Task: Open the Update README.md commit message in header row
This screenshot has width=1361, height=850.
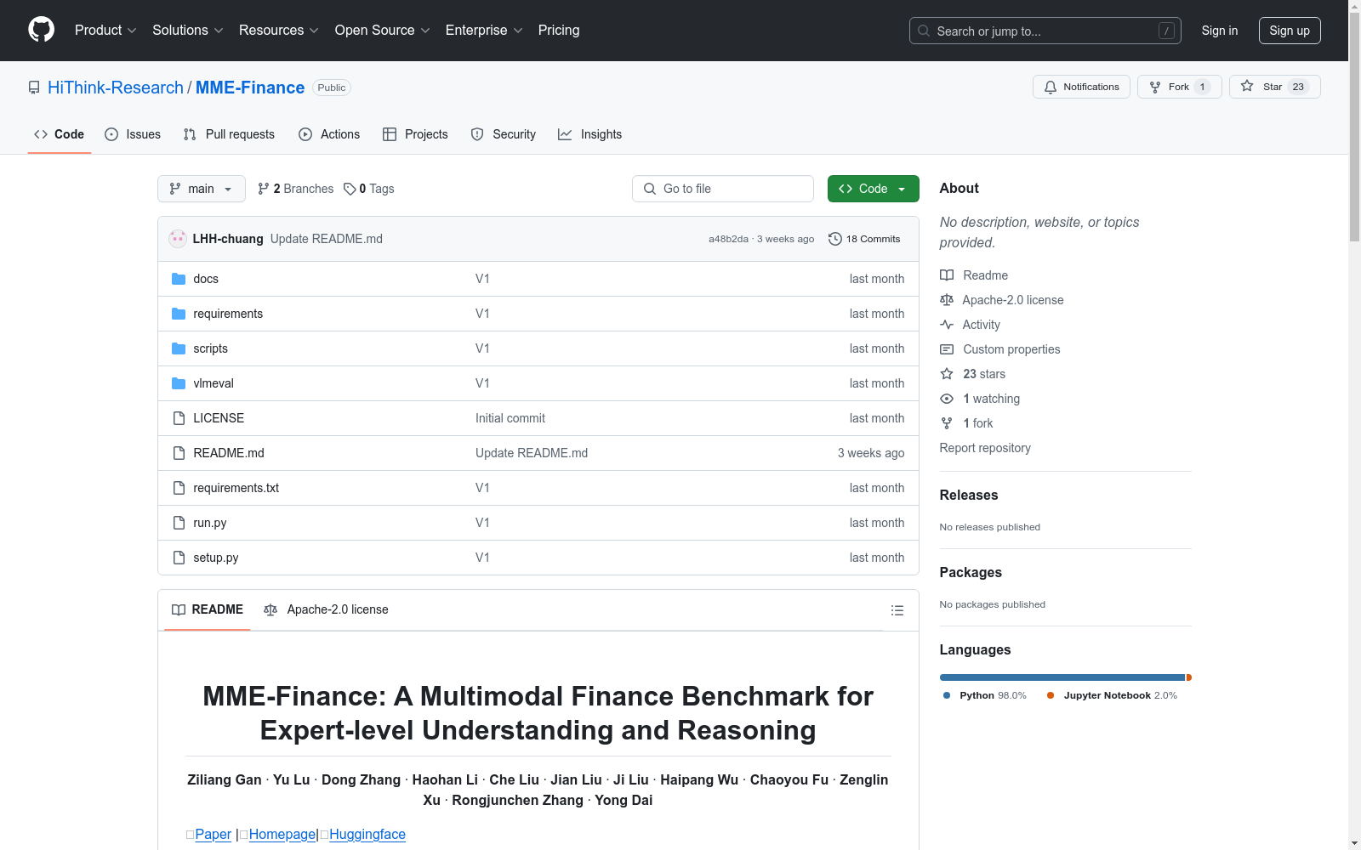Action: pos(327,239)
